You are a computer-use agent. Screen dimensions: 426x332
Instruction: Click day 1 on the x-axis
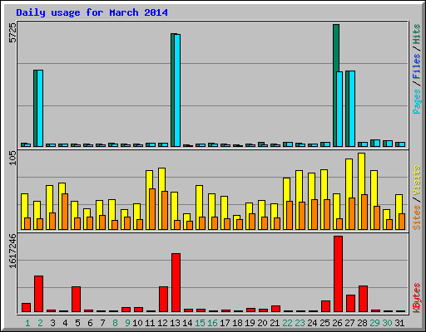tap(27, 323)
